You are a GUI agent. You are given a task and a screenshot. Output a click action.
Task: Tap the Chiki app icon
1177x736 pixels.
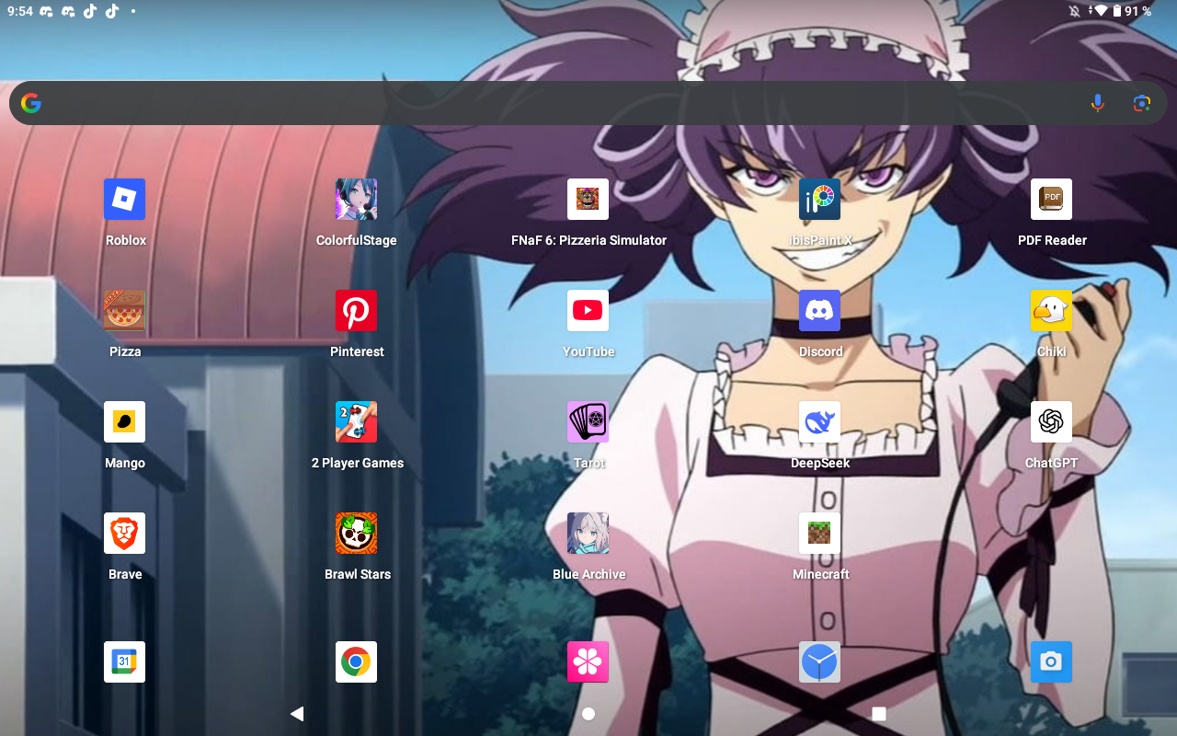(1051, 311)
